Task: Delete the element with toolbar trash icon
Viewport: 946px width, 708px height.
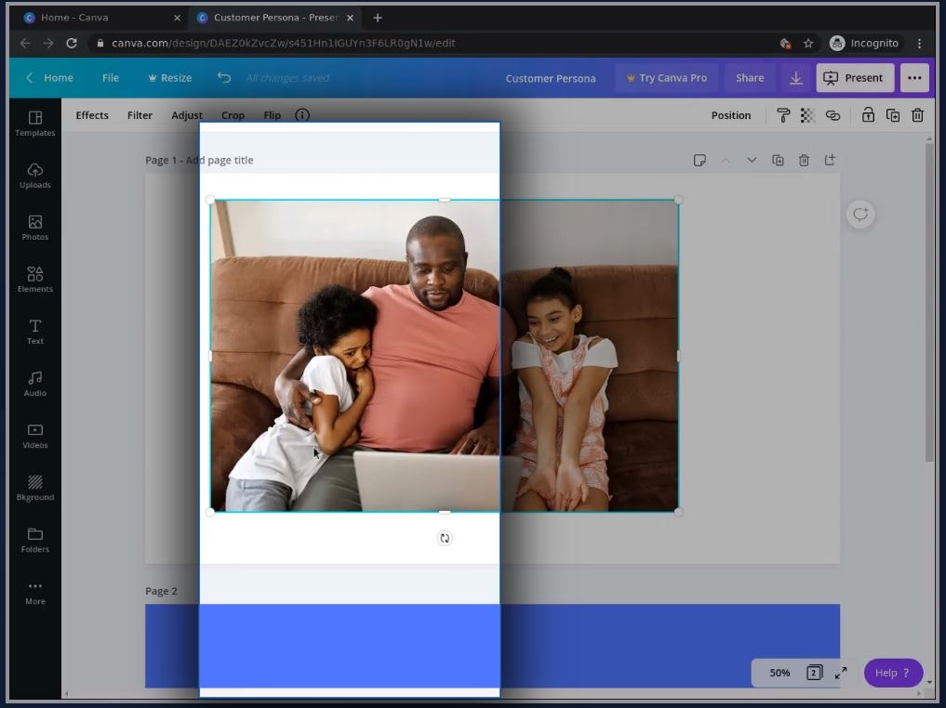Action: point(917,115)
